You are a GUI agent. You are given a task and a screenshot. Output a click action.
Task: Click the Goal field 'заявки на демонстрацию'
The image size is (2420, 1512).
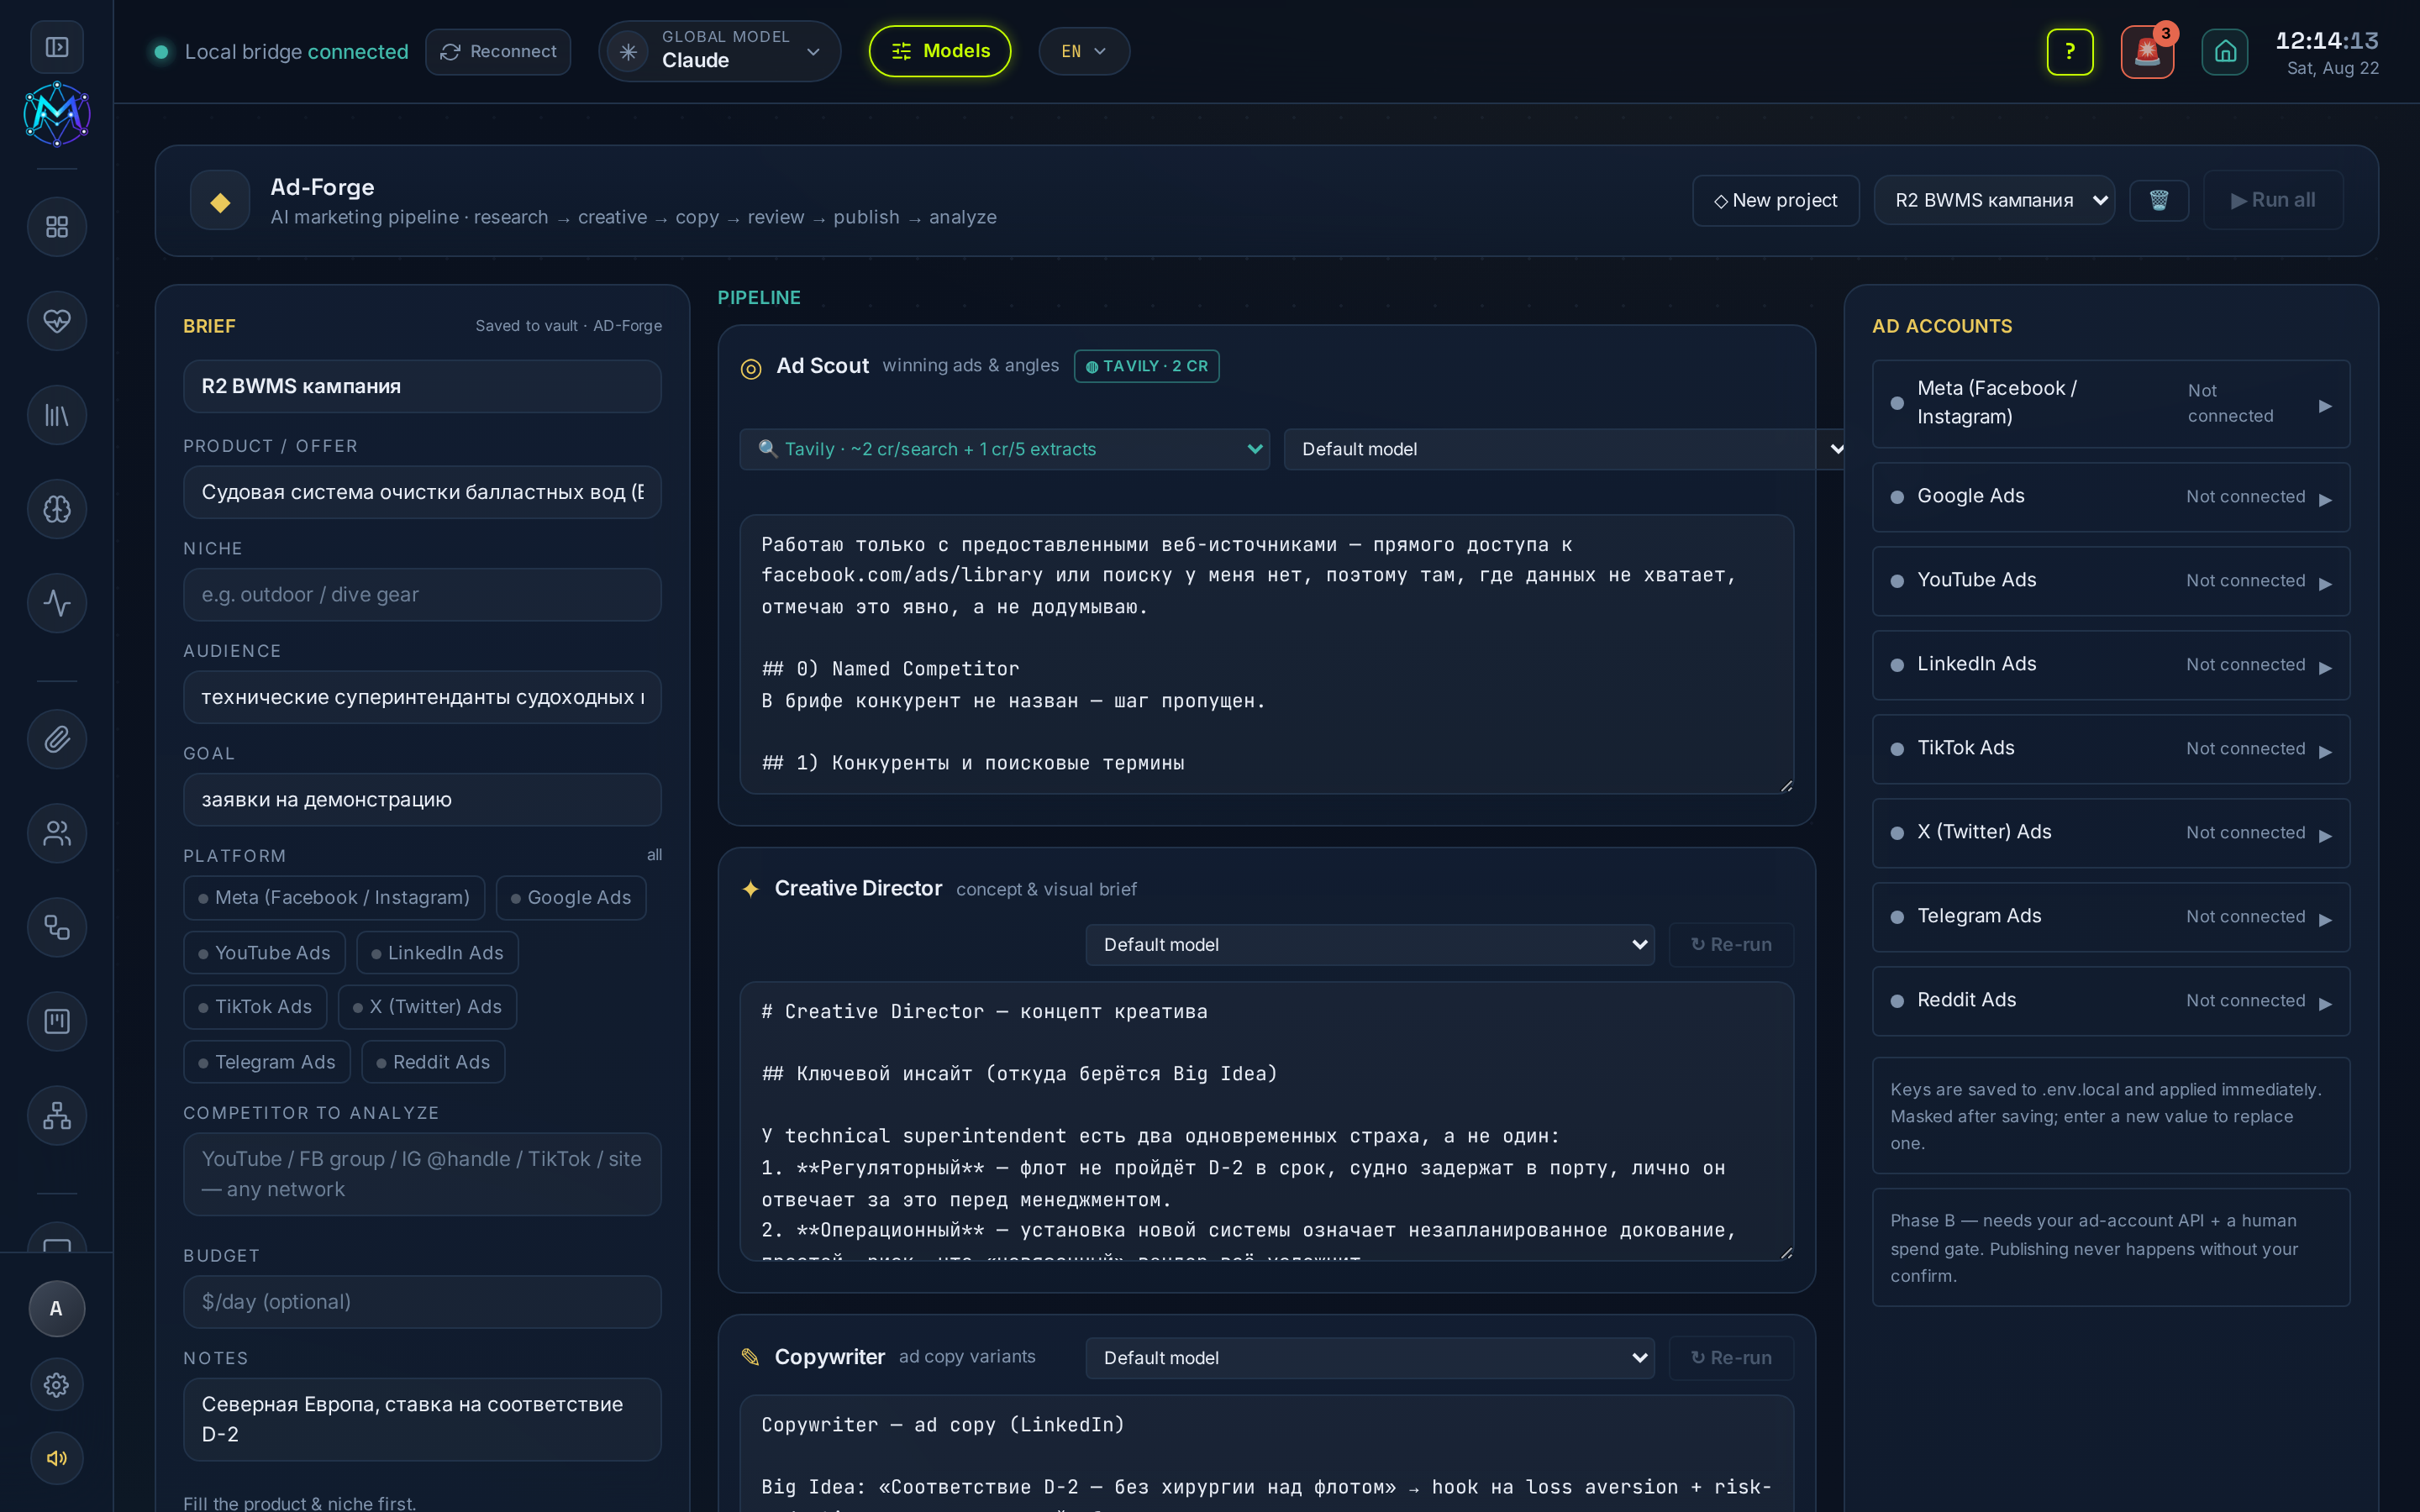point(422,799)
